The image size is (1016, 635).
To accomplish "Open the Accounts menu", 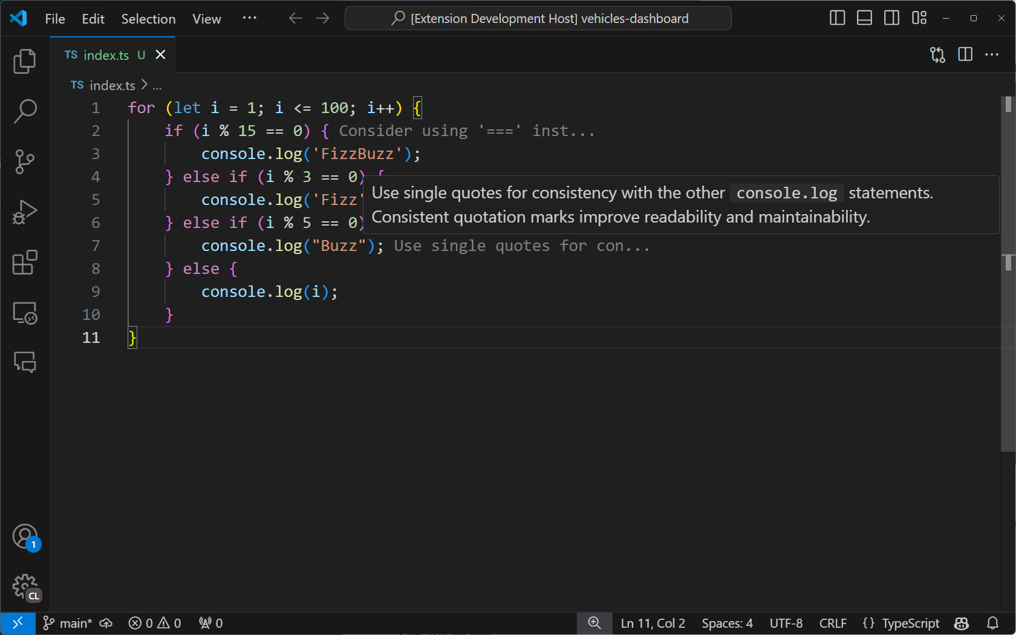I will [x=24, y=537].
